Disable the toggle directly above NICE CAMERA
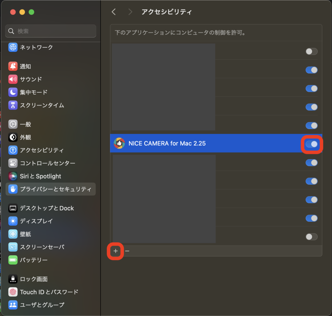 click(312, 126)
